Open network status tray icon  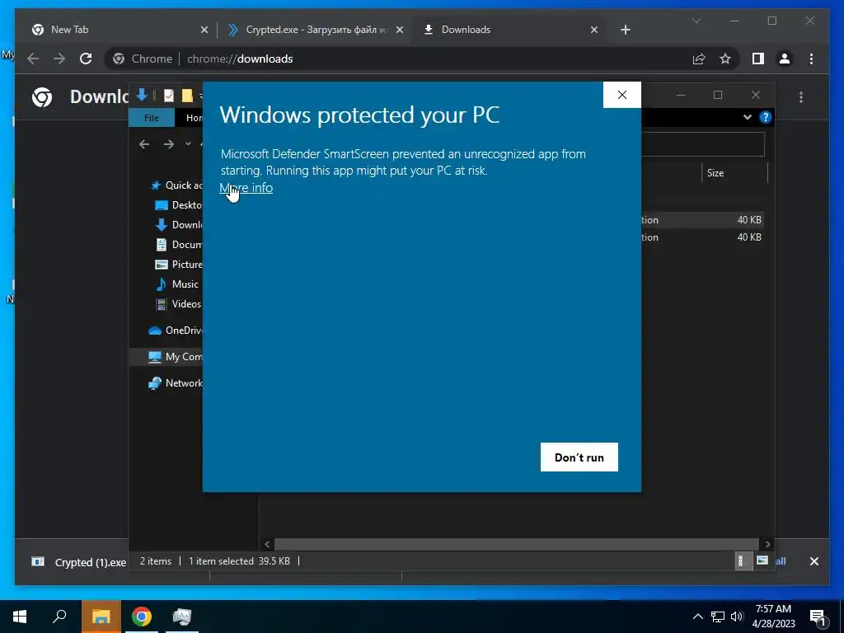[718, 617]
